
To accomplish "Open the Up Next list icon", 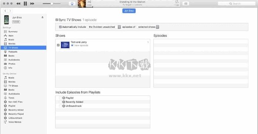I will [x=186, y=3].
